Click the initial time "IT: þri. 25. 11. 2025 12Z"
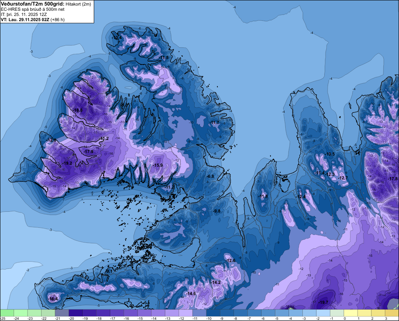 coord(24,14)
